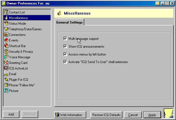Open Greeting Card preferences
The image size is (176, 120).
[27, 63]
